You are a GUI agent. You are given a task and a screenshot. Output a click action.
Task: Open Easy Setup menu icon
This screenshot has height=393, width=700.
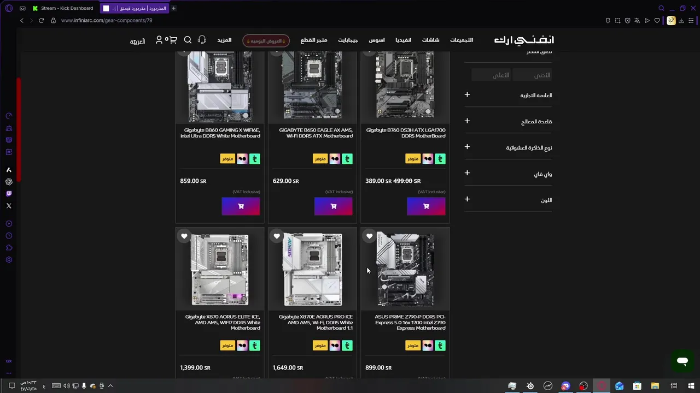pyautogui.click(x=691, y=20)
